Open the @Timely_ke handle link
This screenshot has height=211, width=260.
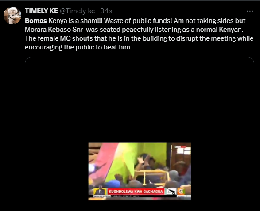[x=77, y=11]
